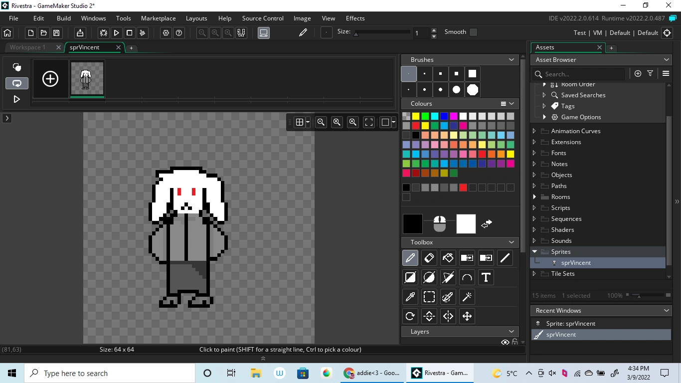Open the Image menu
This screenshot has width=681, height=383.
tap(302, 18)
